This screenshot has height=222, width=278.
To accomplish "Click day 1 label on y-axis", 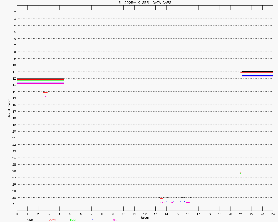I will tap(14, 6).
